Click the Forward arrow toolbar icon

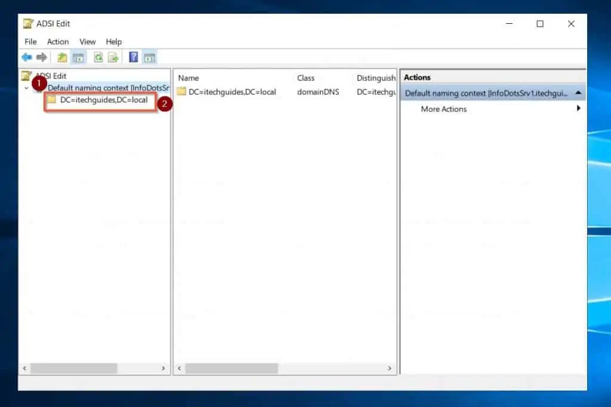42,58
